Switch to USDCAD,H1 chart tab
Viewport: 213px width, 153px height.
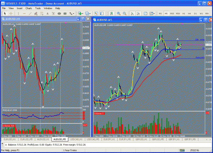[76, 139]
